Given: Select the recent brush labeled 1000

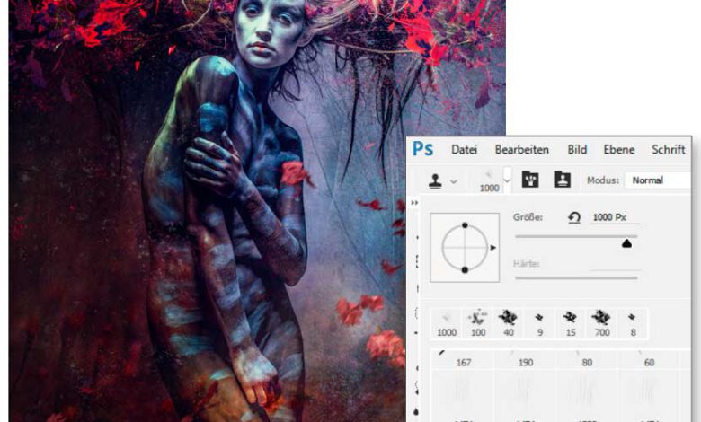Looking at the screenshot, I should (x=447, y=324).
